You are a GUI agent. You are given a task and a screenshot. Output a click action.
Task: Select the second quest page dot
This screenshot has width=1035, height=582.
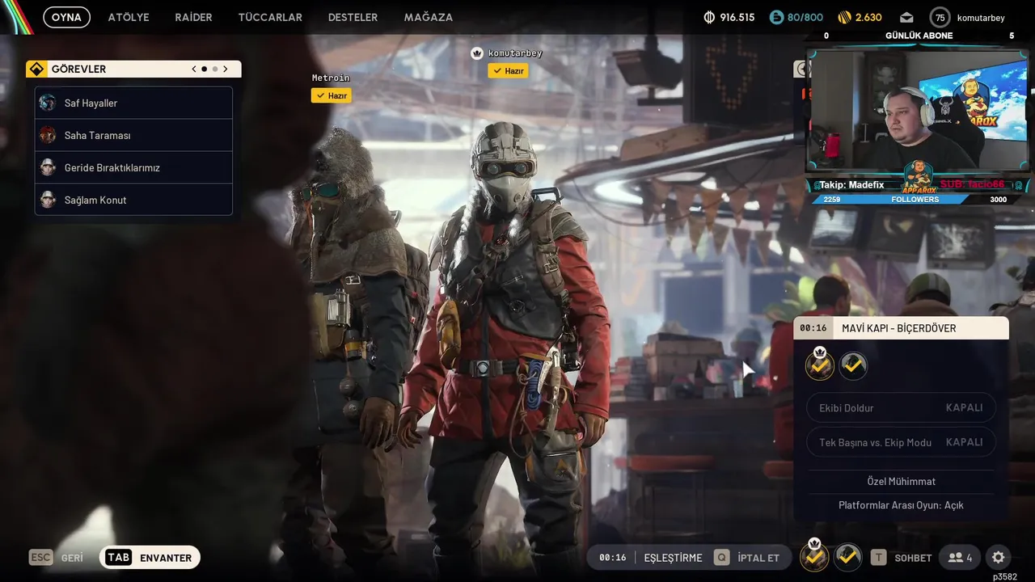coord(215,69)
